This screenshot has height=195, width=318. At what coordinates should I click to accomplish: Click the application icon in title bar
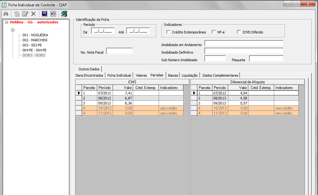4,5
